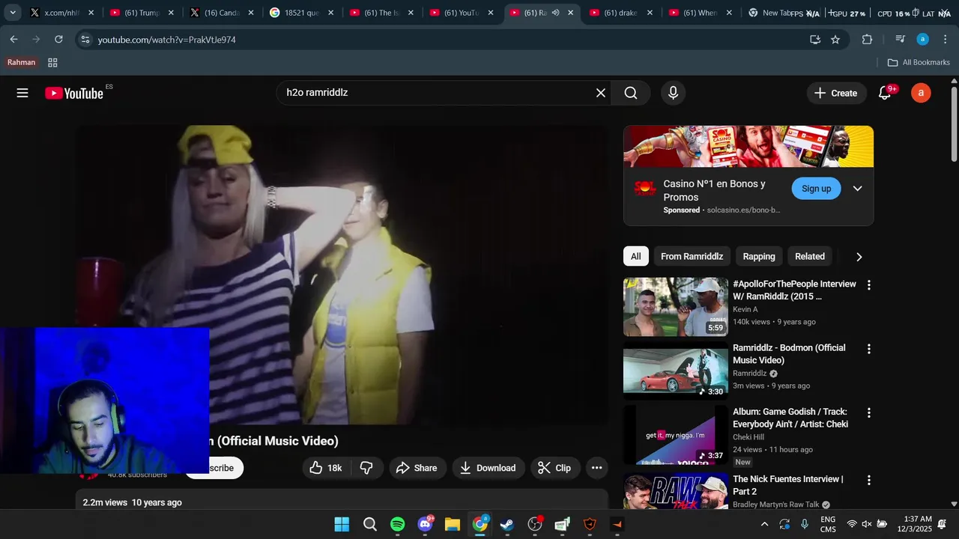Open the bookmarks apps grid icon
The image size is (959, 539).
pos(52,63)
